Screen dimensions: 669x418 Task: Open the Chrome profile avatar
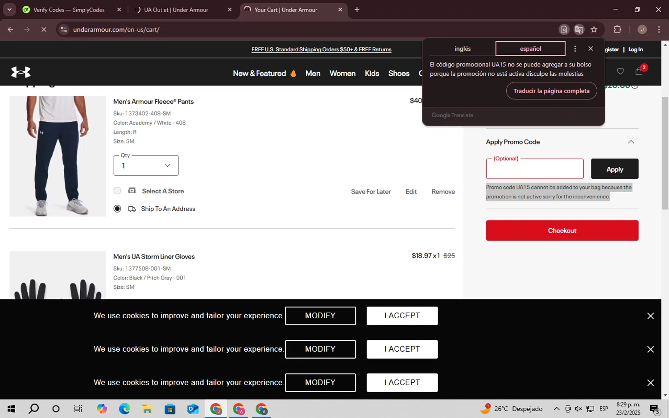click(642, 29)
